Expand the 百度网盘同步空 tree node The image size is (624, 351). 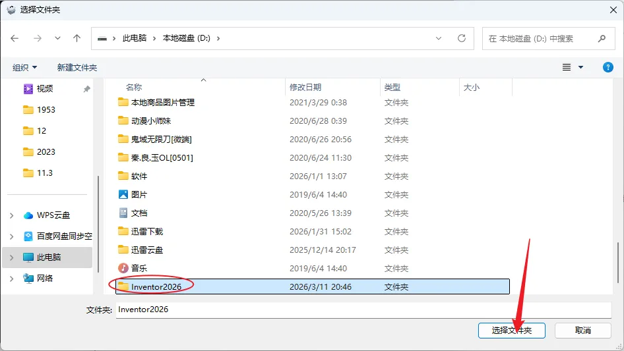click(11, 236)
